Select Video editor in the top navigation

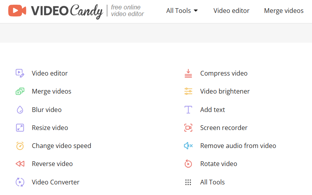231,11
